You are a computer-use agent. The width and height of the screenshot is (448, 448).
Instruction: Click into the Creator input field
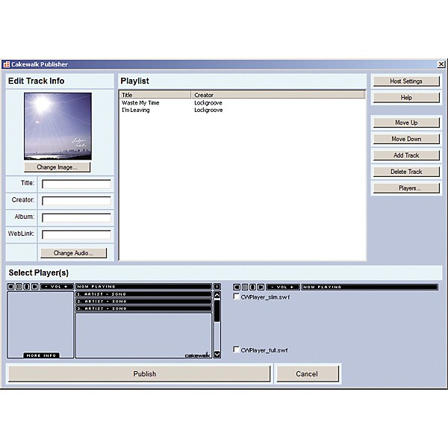pos(76,201)
